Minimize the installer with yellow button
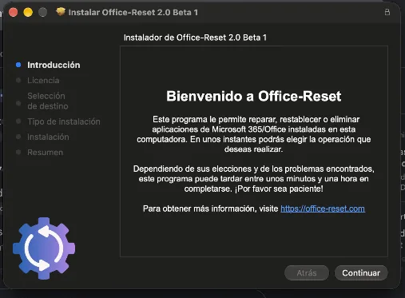The image size is (405, 298). (28, 12)
